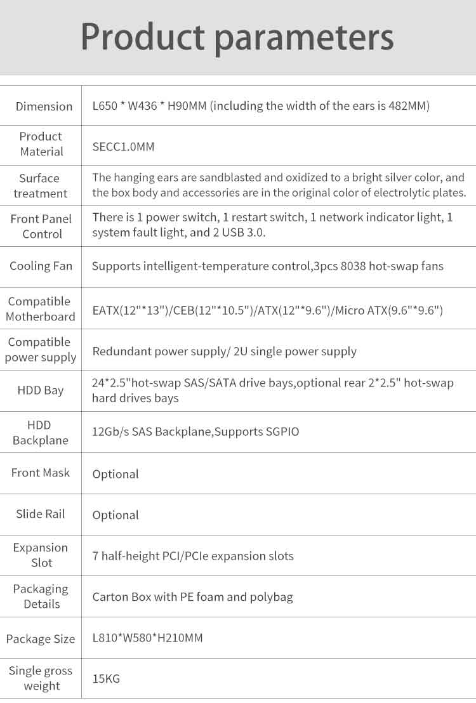
Task: Select the Dimension row label
Action: [44, 106]
